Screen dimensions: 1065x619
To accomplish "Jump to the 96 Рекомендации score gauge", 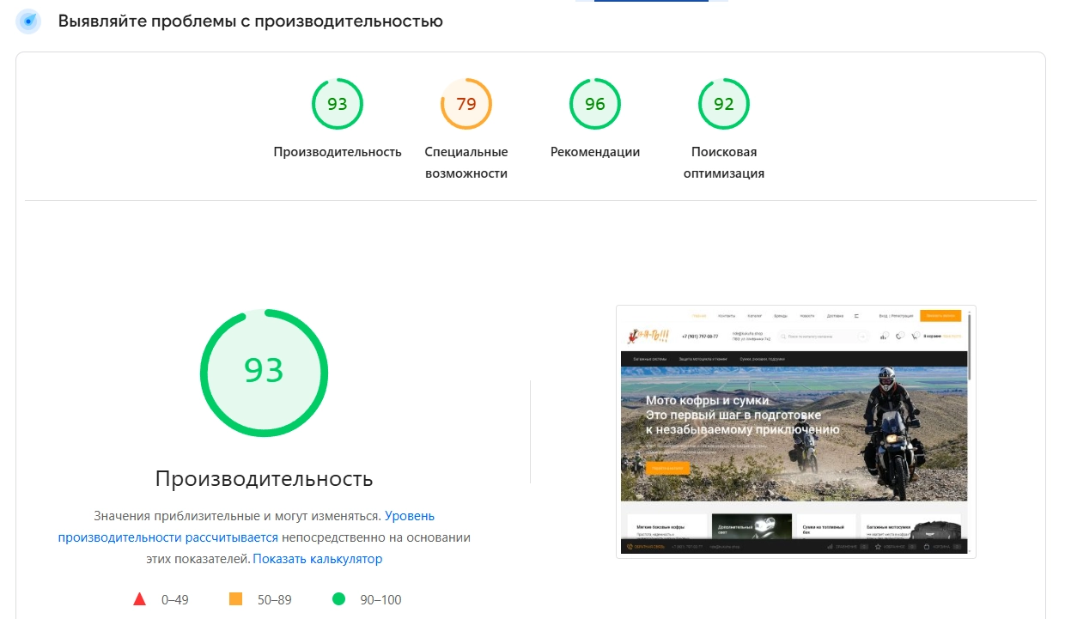I will (595, 104).
